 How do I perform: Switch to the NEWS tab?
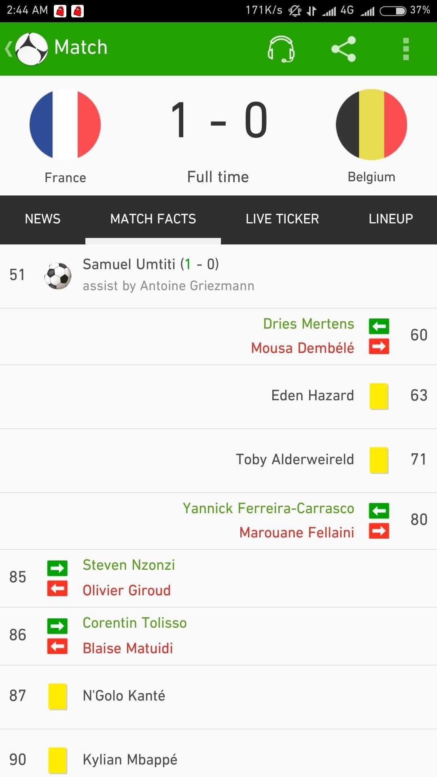click(42, 219)
